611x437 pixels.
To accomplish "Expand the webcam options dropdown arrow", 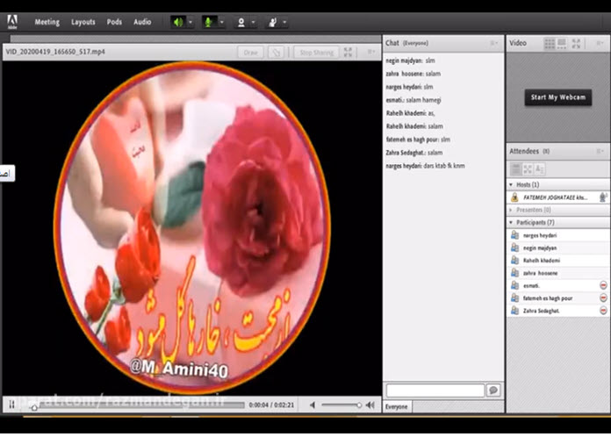I will coord(254,22).
